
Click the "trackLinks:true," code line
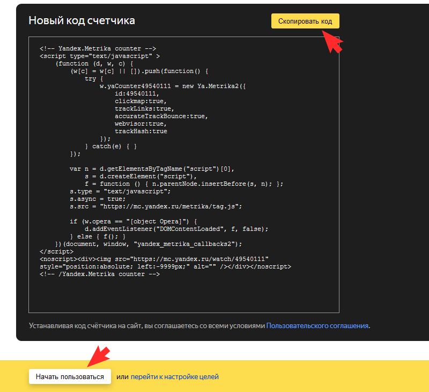click(144, 109)
